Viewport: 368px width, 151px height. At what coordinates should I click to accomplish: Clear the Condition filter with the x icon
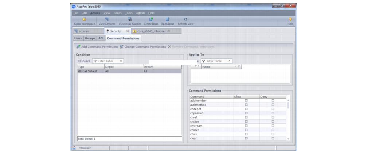[121, 61]
